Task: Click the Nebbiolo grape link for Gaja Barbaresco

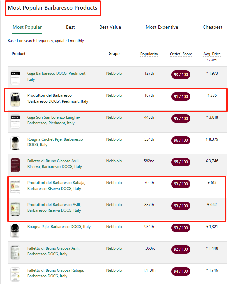Action: tap(114, 73)
